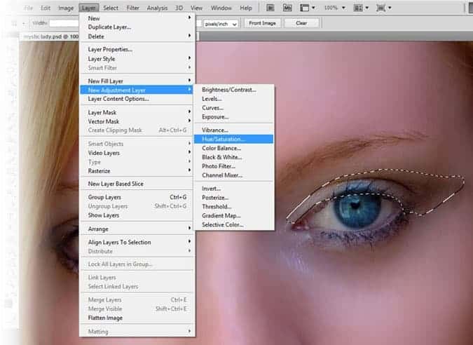Choose Threshold... adjustment layer
The image size is (473, 345).
click(234, 207)
